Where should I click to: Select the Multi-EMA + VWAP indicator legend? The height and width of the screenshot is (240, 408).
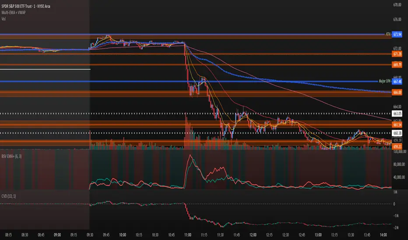pyautogui.click(x=14, y=13)
